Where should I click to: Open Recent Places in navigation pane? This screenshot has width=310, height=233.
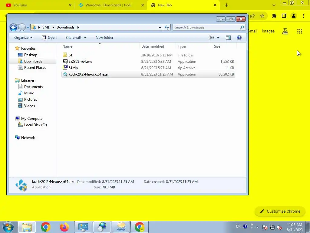coord(32,68)
